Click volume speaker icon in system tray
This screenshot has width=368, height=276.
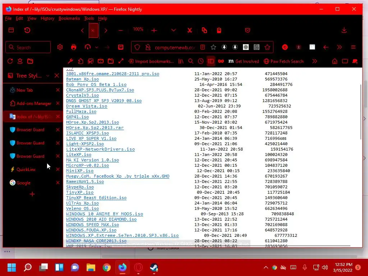[325, 267]
